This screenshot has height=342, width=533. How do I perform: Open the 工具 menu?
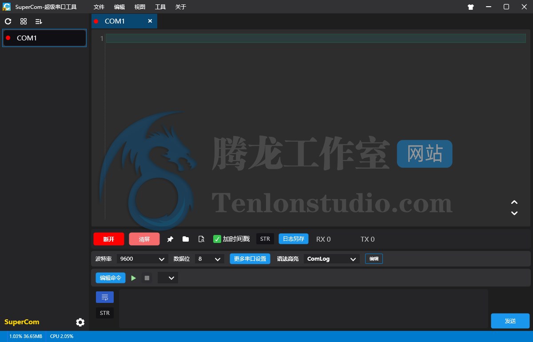(160, 7)
